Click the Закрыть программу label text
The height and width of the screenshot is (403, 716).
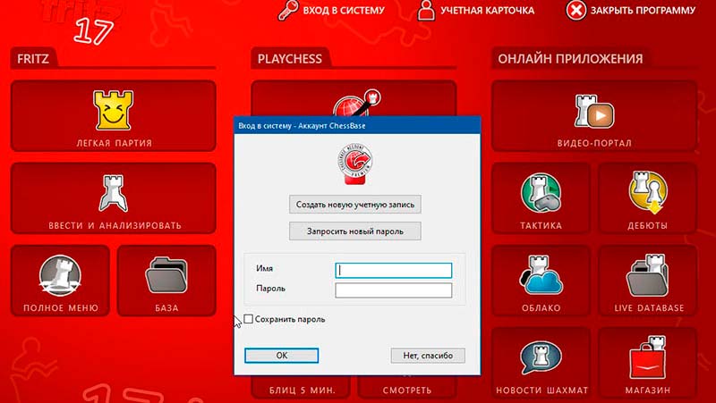pos(644,11)
